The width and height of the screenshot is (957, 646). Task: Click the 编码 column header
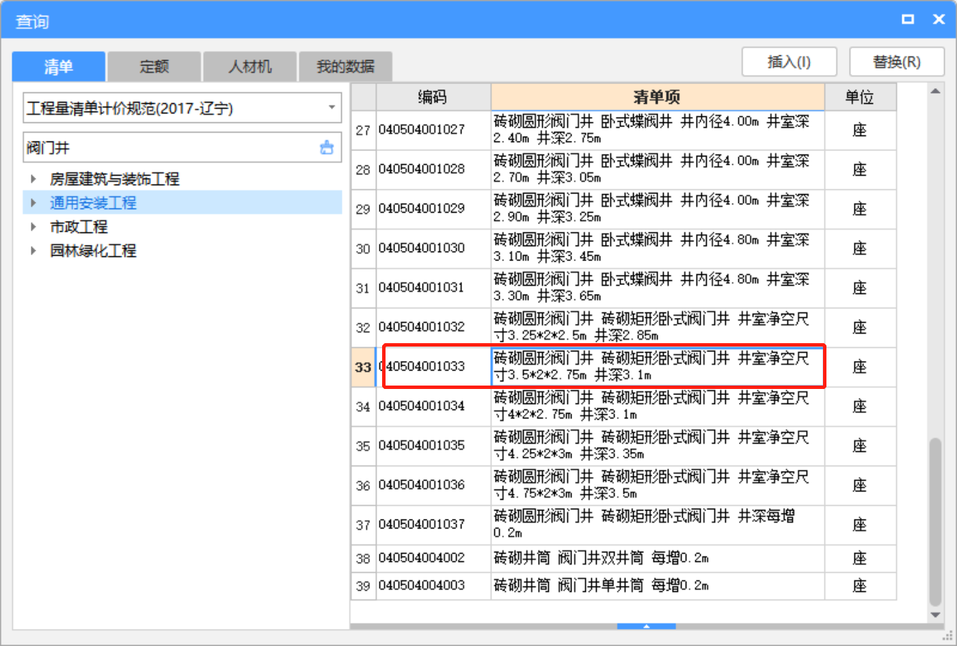coord(433,97)
